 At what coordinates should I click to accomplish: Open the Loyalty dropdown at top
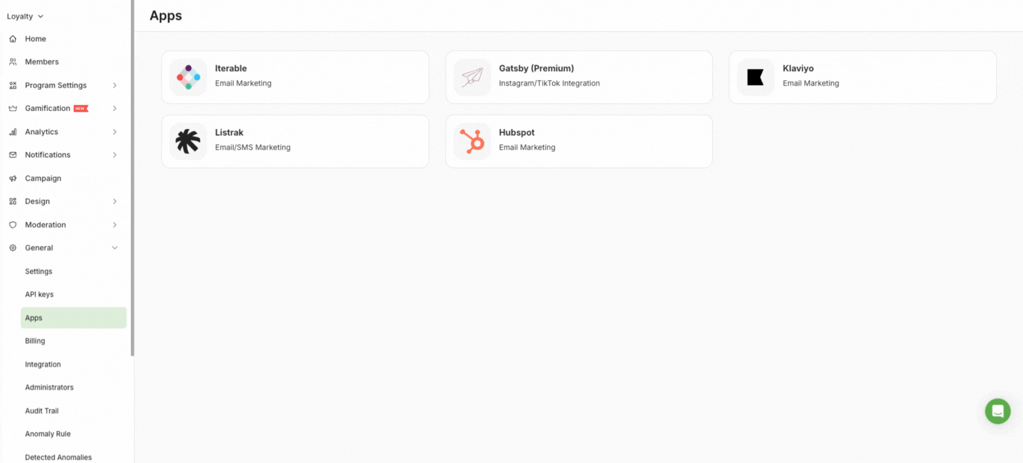(25, 17)
